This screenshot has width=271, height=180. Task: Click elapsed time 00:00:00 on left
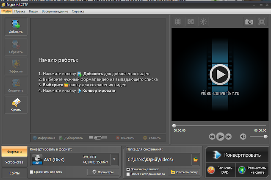(x=180, y=130)
